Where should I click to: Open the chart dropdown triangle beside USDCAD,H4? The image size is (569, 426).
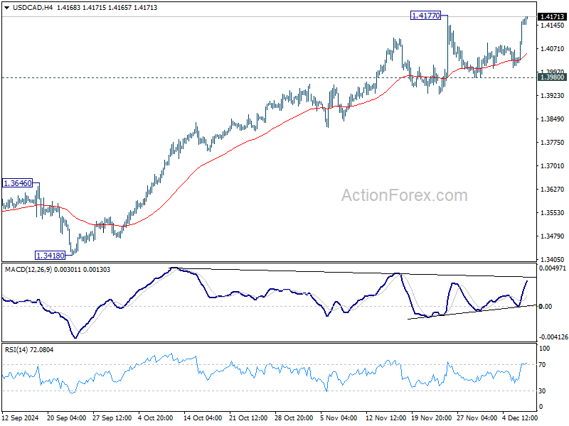click(x=6, y=8)
